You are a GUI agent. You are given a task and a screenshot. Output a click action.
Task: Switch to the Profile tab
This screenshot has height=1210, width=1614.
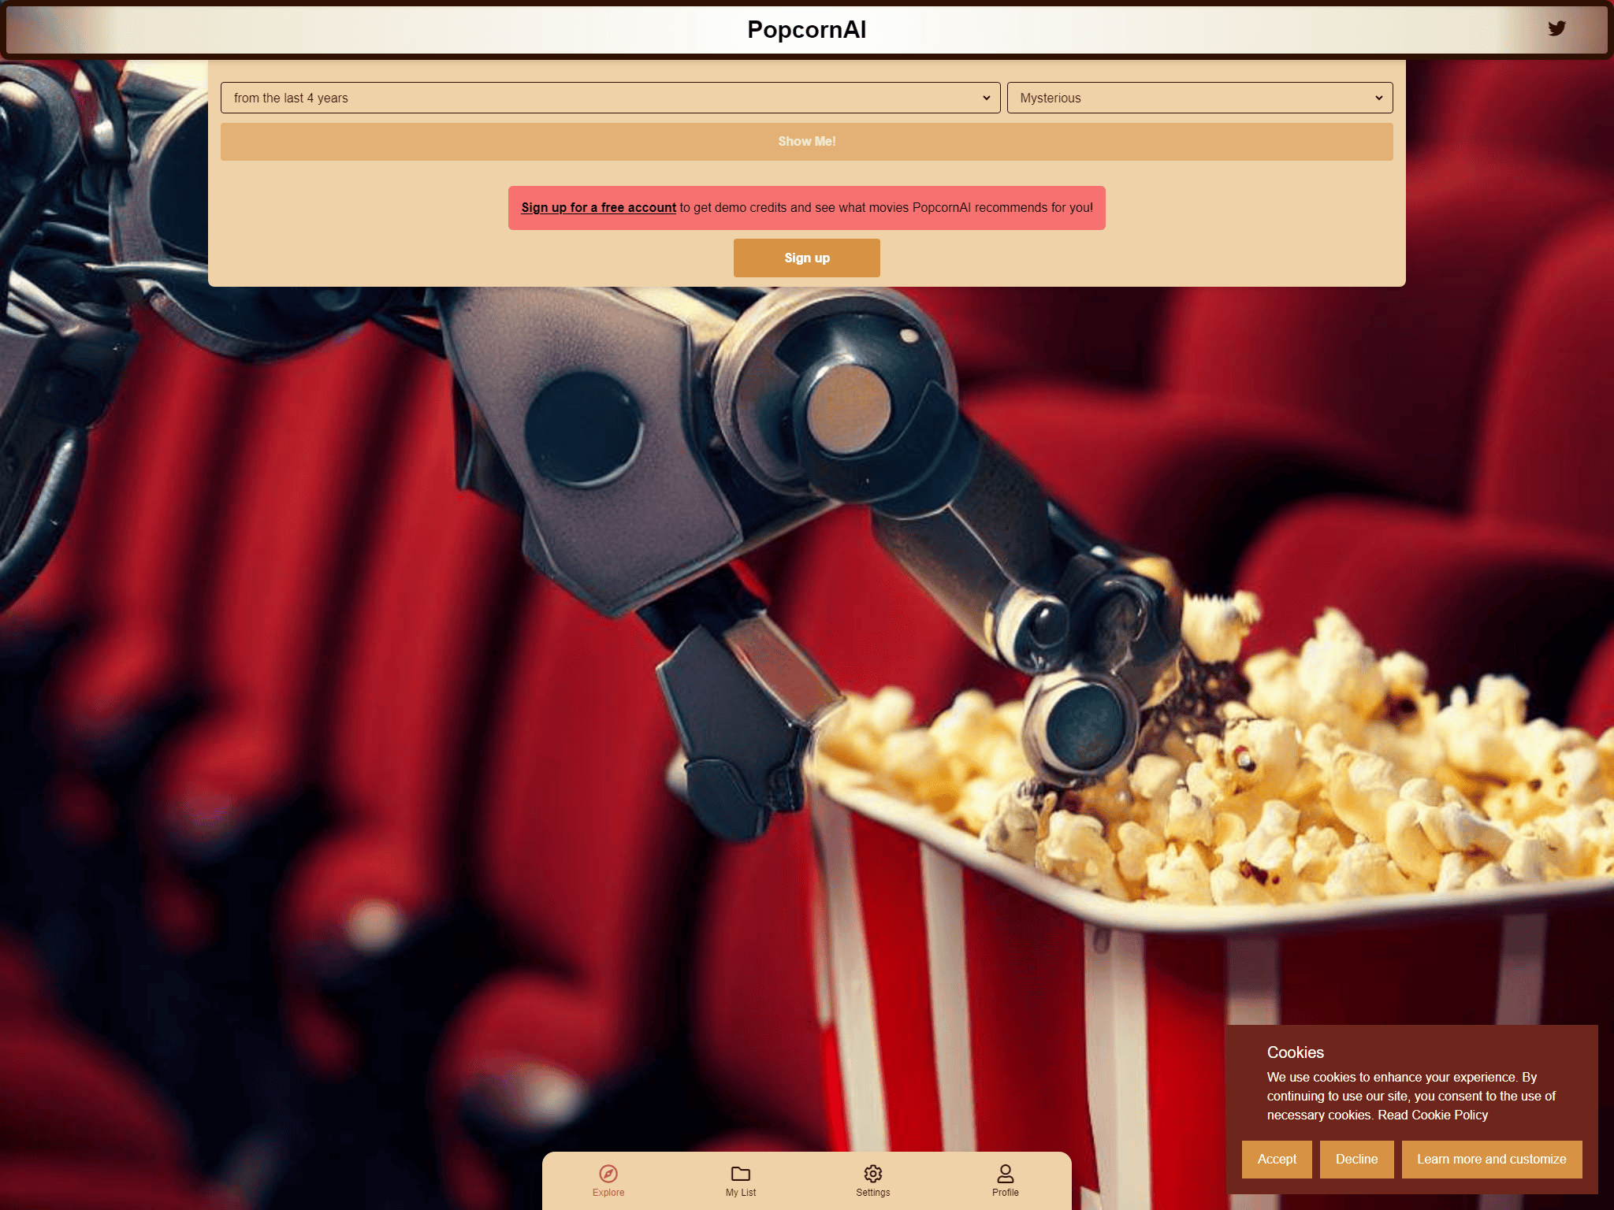[x=1005, y=1180]
